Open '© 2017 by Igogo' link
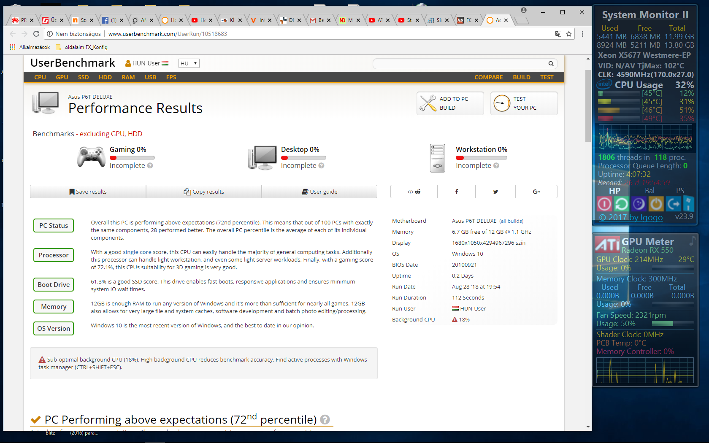This screenshot has height=443, width=709. point(631,217)
